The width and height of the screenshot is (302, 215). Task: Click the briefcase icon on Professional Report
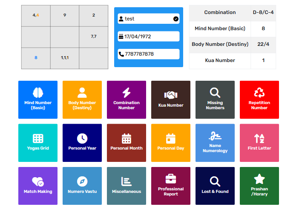[x=171, y=179]
